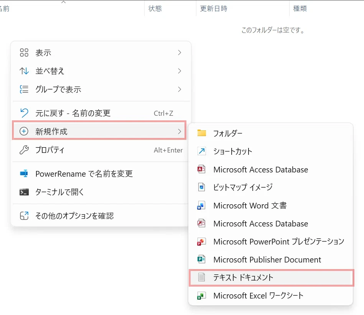Click the Ctrl+Z shortcut text
This screenshot has width=364, height=315.
coord(163,113)
